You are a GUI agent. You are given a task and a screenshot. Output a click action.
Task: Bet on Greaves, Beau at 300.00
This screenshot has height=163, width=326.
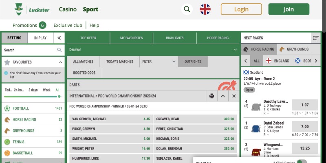point(195,119)
